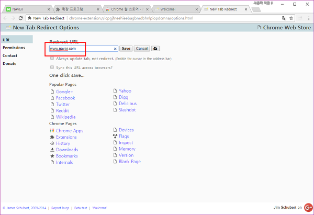Select the Version link
Image resolution: width=314 pixels, height=215 pixels.
point(126,155)
